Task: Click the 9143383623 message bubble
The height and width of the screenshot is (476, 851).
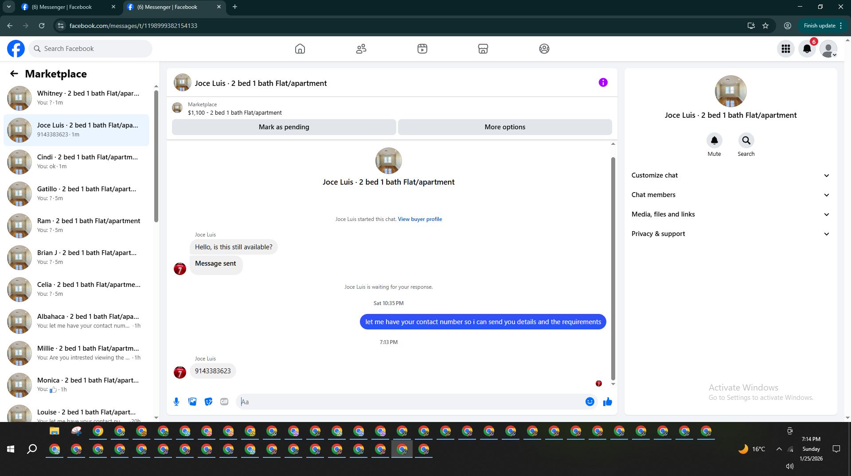Action: pyautogui.click(x=213, y=371)
